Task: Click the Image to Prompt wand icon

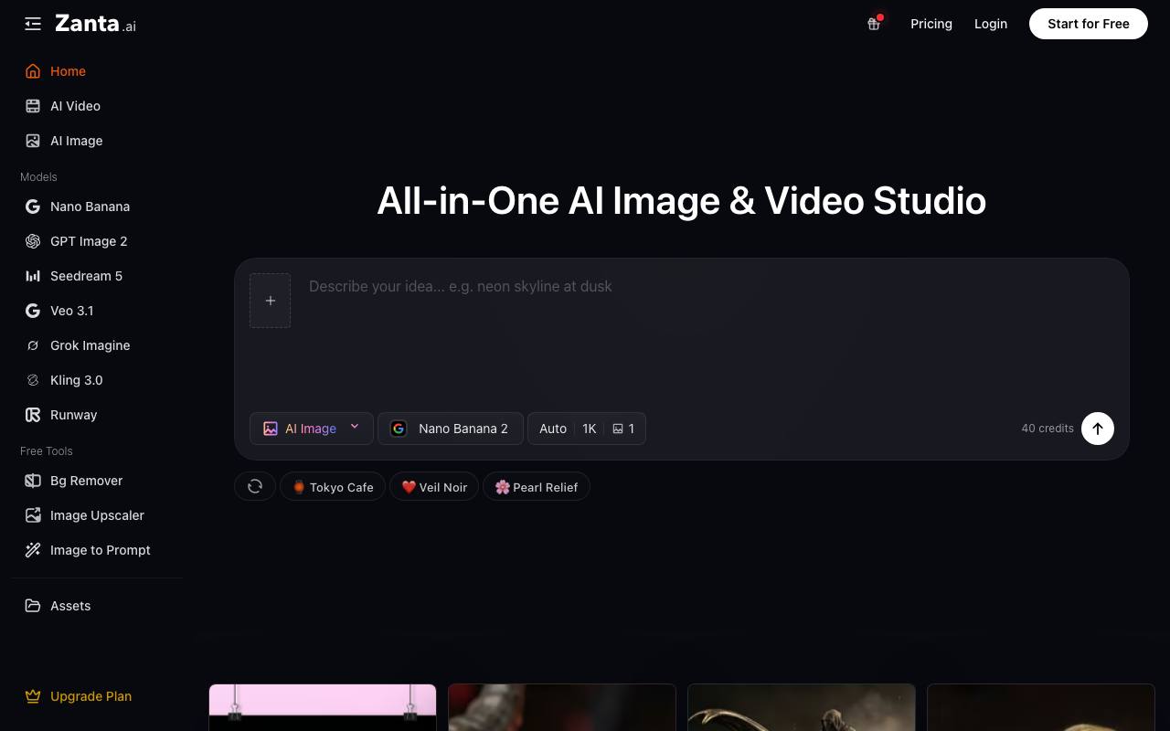Action: tap(33, 550)
